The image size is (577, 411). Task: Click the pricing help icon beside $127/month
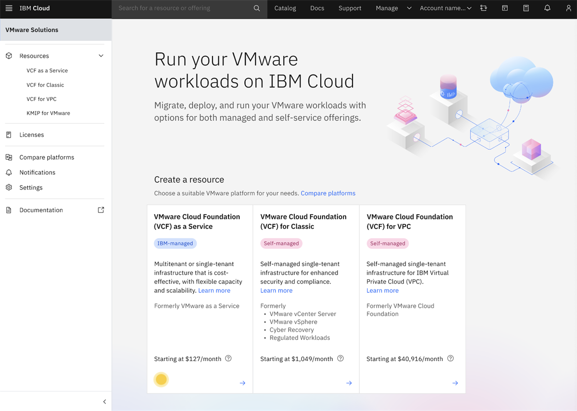click(x=228, y=359)
